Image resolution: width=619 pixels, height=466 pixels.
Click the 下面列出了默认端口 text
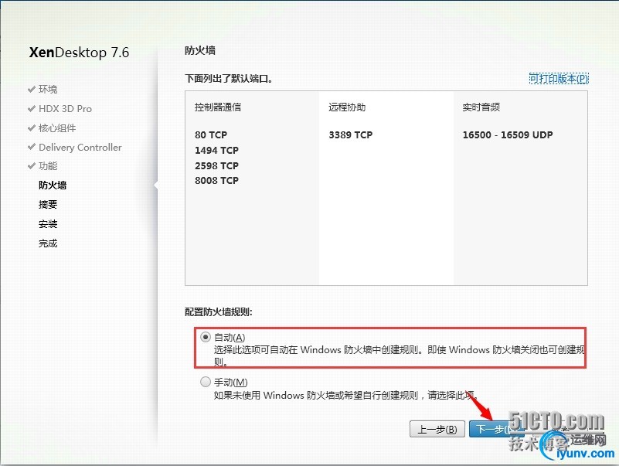pos(229,79)
